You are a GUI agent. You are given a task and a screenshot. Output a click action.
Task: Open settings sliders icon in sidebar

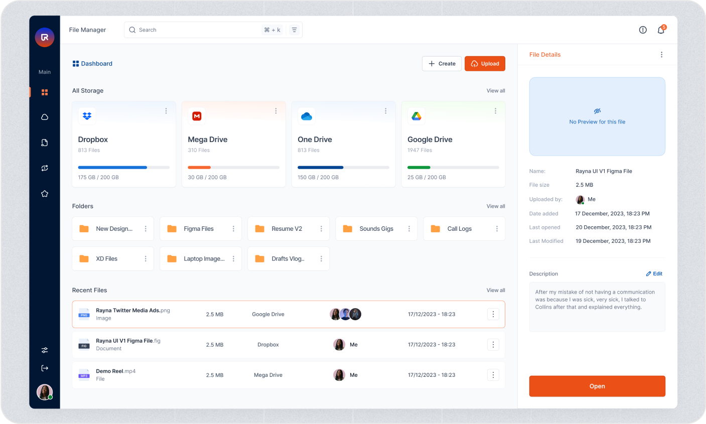point(45,350)
